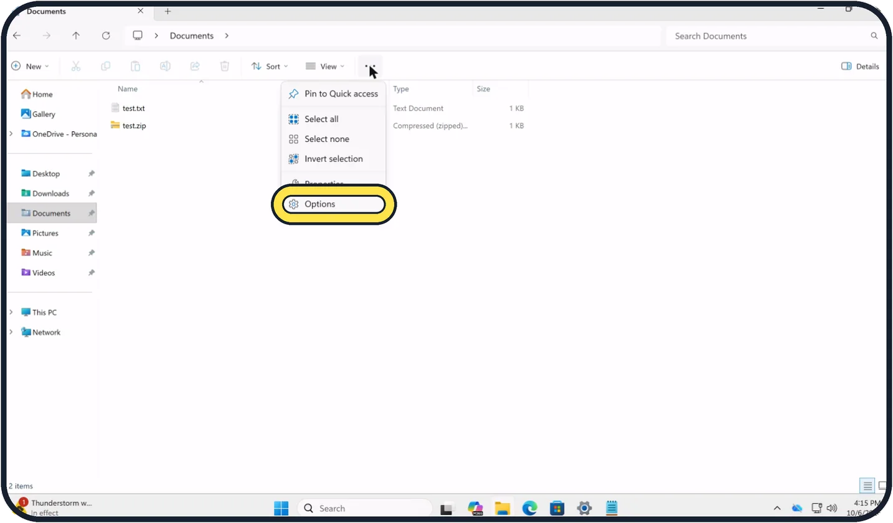Choose Select none in the overflow menu

point(334,139)
